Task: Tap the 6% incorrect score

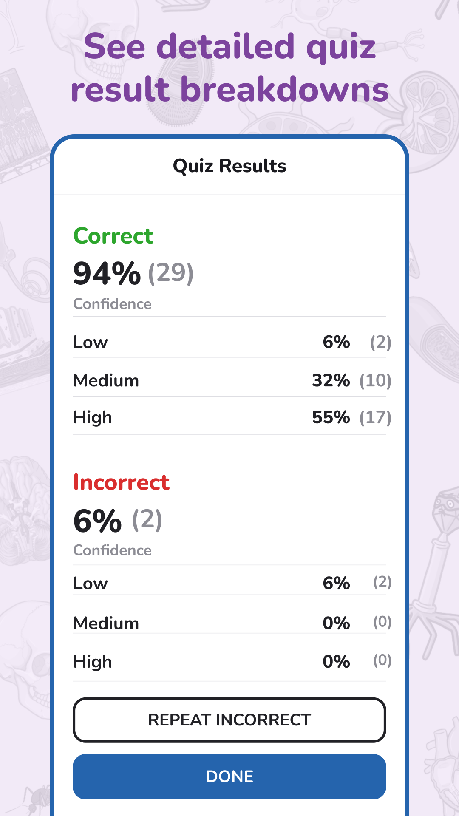Action: 97,521
